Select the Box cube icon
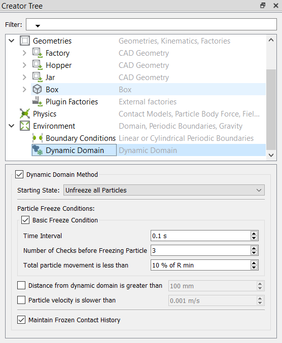This screenshot has width=282, height=343. tap(37, 89)
